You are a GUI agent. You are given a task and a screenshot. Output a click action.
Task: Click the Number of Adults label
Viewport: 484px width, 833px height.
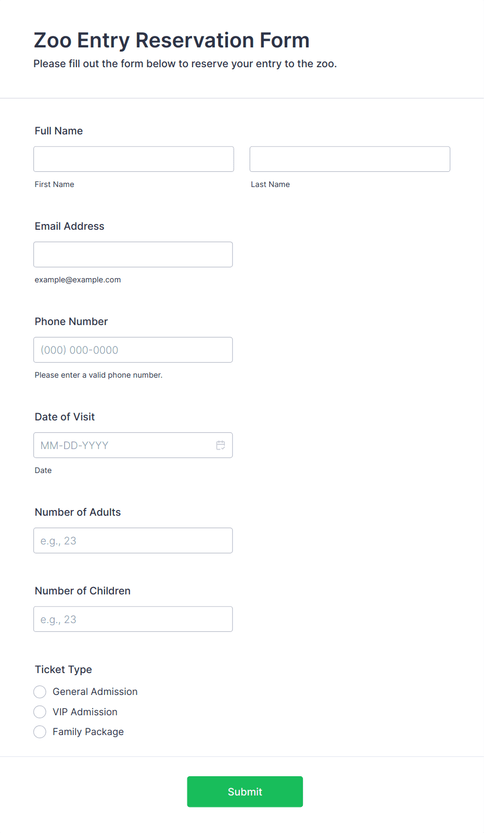point(78,512)
